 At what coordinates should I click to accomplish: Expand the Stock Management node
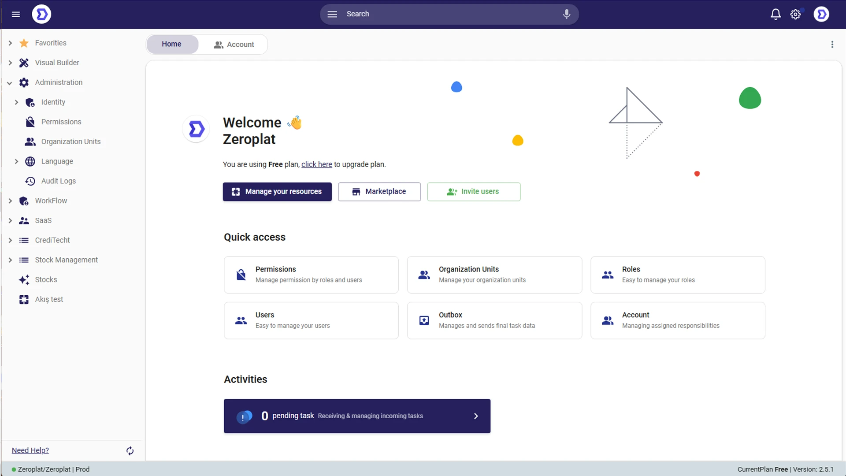[10, 260]
